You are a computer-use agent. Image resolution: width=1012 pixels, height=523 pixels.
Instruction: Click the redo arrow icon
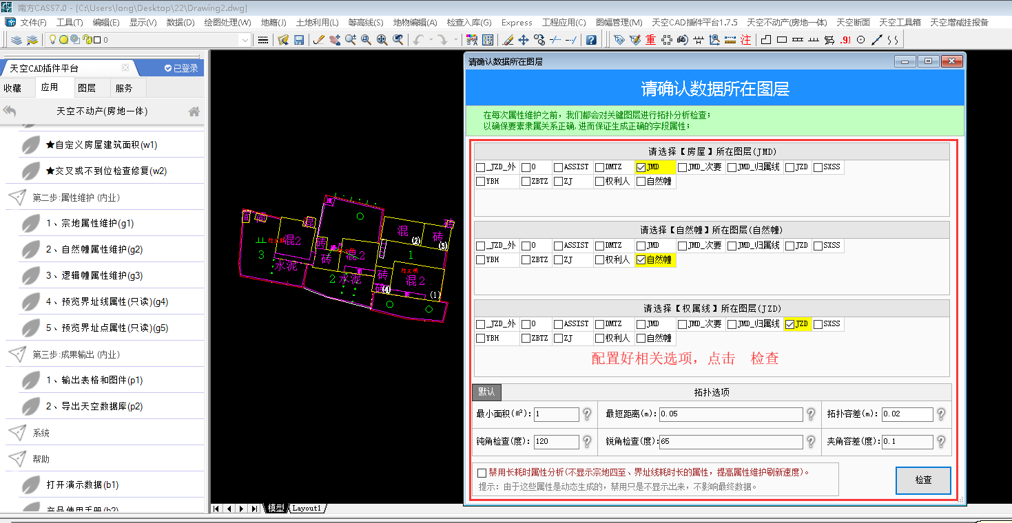tap(442, 40)
